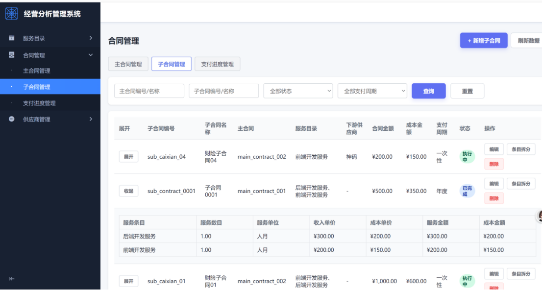Expand row sub_caixian_04 with 展开 button
This screenshot has width=542, height=290.
click(128, 157)
